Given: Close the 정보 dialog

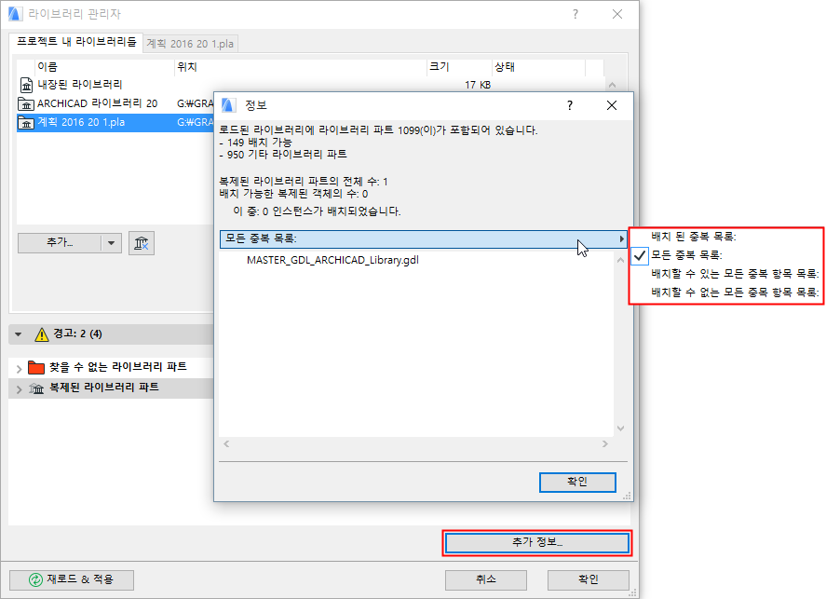Looking at the screenshot, I should click(x=612, y=105).
